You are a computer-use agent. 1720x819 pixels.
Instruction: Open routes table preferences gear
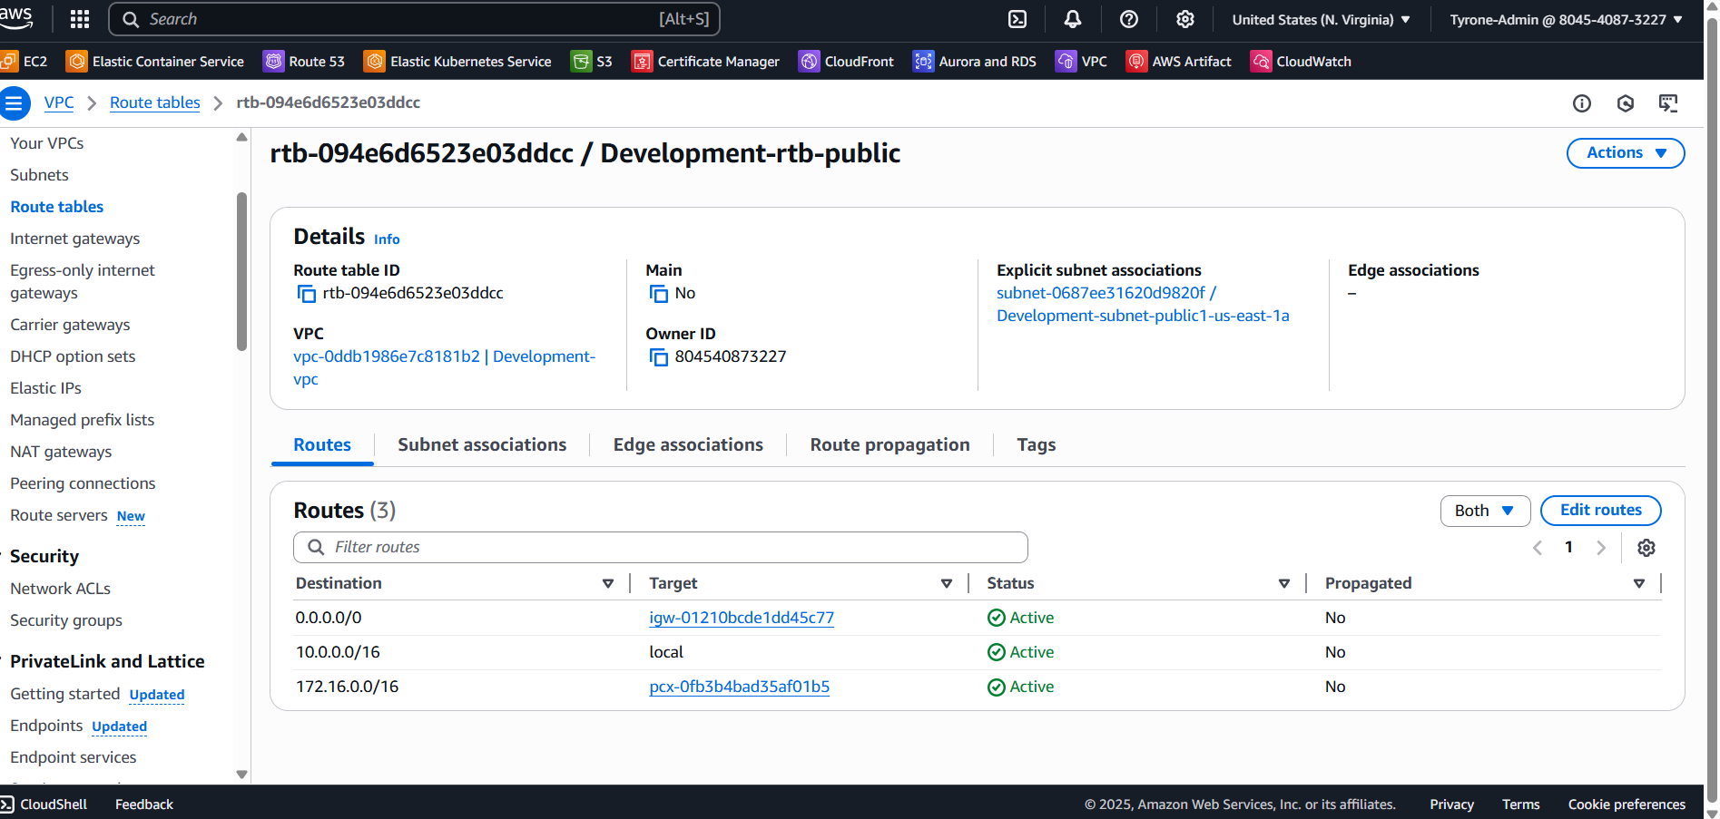click(x=1646, y=548)
